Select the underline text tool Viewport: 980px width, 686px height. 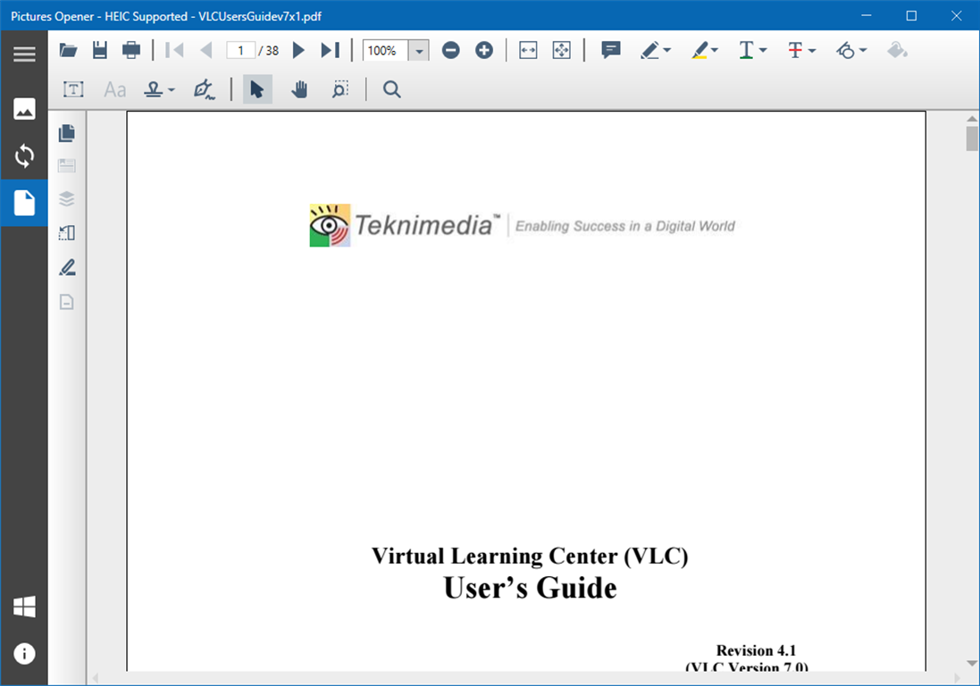coord(746,50)
